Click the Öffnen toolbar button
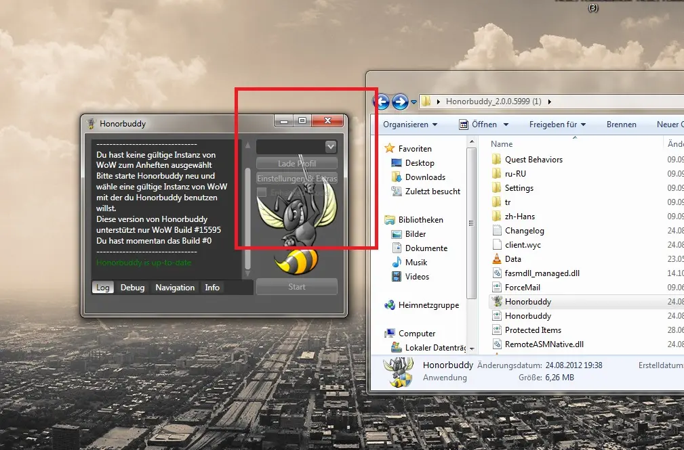 478,125
